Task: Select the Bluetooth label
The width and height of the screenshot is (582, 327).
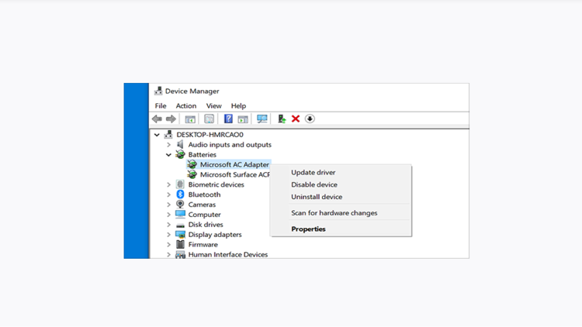Action: 204,194
